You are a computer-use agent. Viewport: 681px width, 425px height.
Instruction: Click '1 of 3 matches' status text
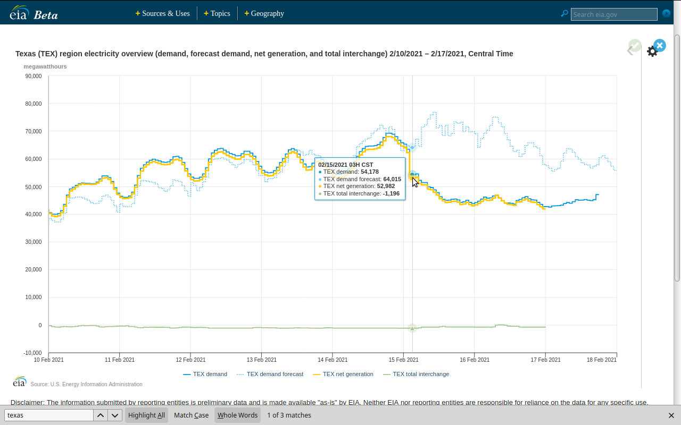tap(289, 415)
